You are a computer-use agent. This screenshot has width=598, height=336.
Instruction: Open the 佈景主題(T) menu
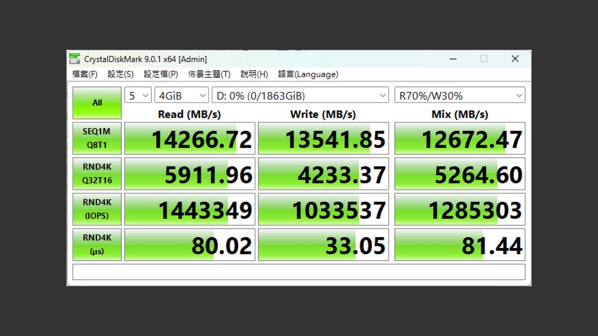[209, 74]
